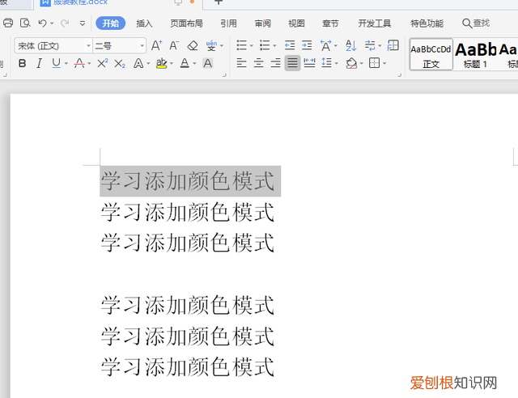This screenshot has width=518, height=398.
Task: Toggle Underline formatting
Action: point(56,63)
